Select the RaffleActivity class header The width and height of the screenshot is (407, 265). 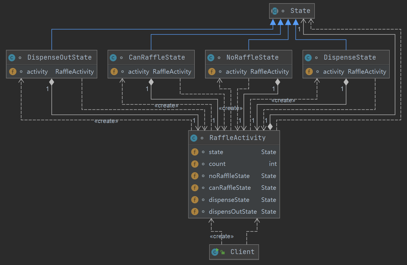tap(237, 138)
